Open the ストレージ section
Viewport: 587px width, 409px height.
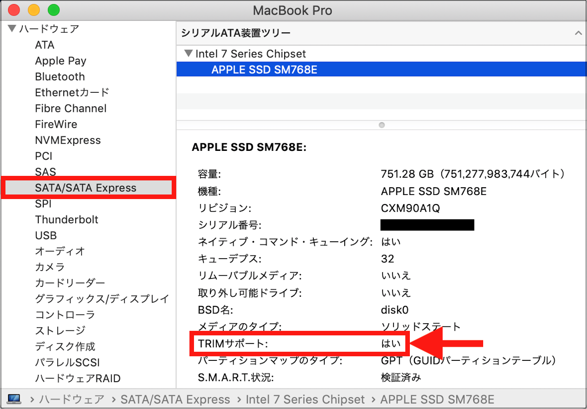60,331
